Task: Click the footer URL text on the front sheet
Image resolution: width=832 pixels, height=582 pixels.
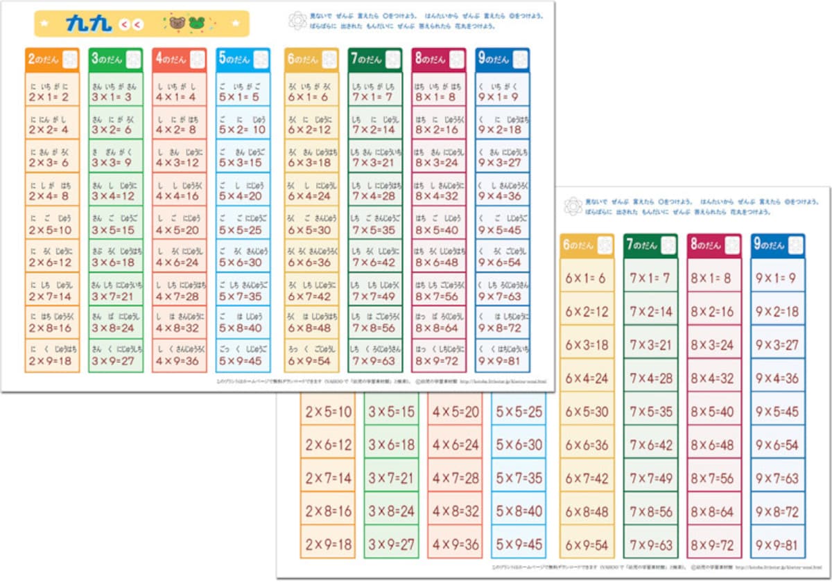Action: [x=502, y=380]
